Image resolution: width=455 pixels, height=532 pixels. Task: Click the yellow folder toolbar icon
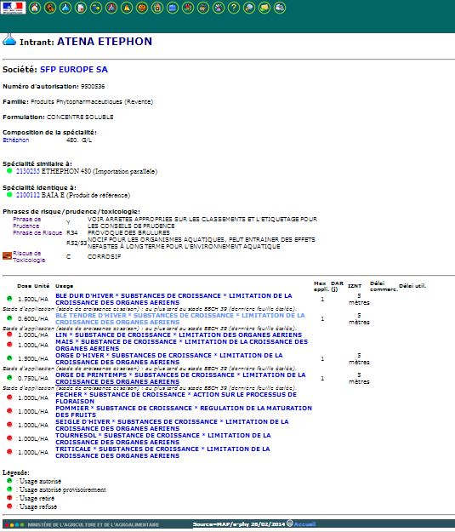[x=264, y=8]
